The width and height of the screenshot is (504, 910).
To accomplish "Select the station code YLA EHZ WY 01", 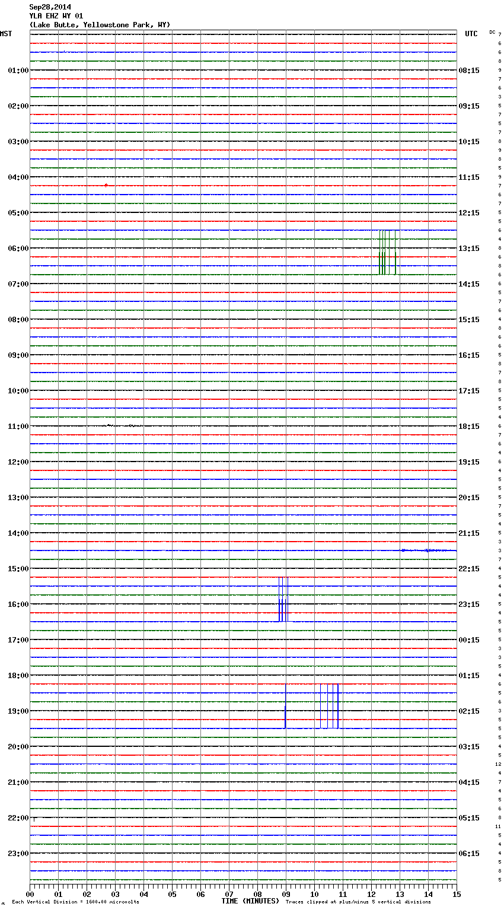I will click(x=56, y=16).
